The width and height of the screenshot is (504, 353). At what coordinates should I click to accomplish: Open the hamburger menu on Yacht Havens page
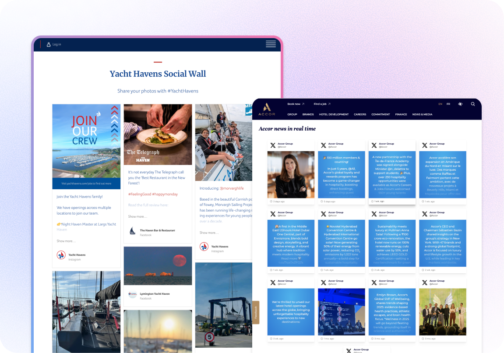pyautogui.click(x=271, y=44)
